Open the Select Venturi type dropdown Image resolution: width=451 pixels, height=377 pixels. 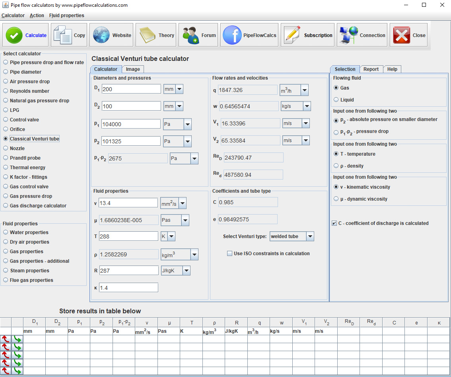292,236
